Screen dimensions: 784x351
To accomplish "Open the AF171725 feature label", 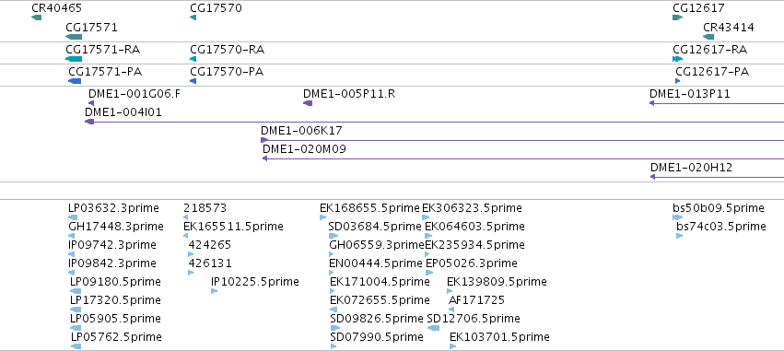I will click(x=476, y=300).
